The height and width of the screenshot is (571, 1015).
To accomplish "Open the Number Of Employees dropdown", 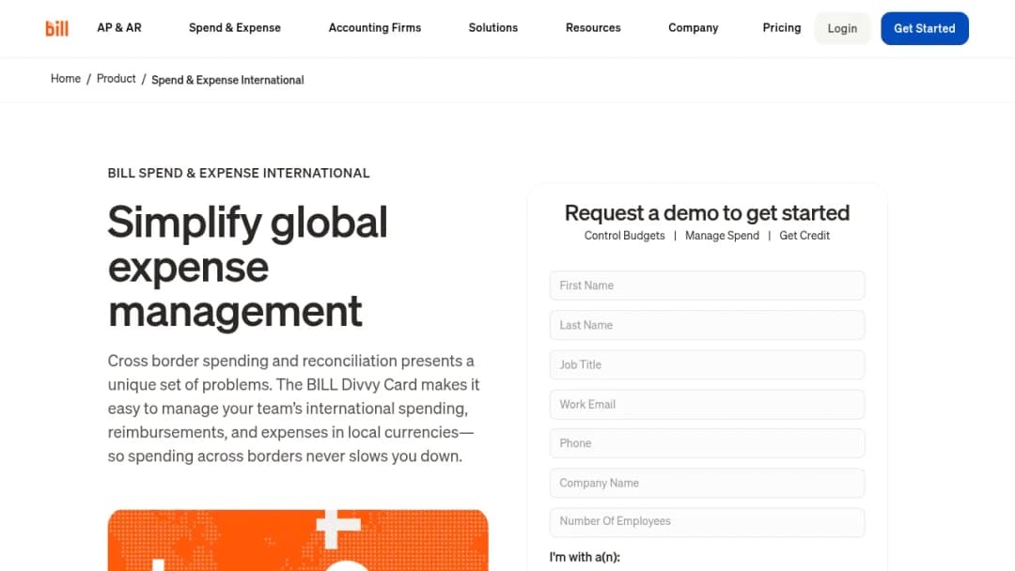I will click(x=707, y=522).
